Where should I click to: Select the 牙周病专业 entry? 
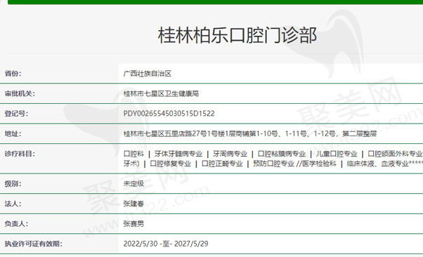(x=230, y=154)
